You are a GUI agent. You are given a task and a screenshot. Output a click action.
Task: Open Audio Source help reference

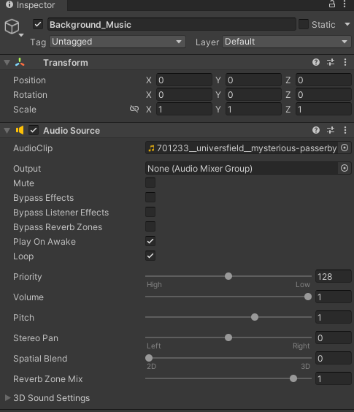click(x=316, y=130)
